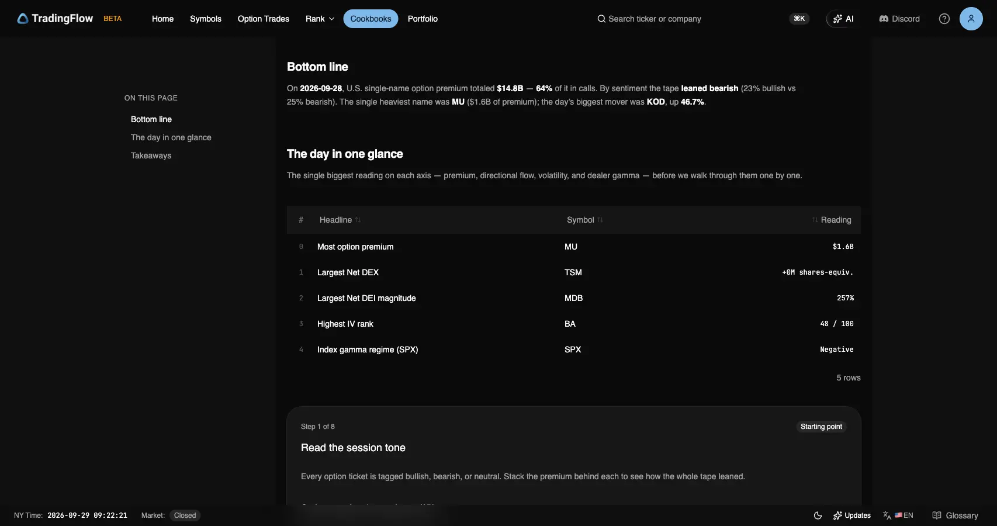Switch to the Cookbooks tab
Viewport: 997px width, 526px height.
click(x=371, y=19)
